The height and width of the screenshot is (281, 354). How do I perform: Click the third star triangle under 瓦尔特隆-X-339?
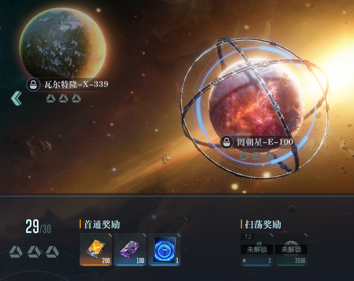point(76,98)
